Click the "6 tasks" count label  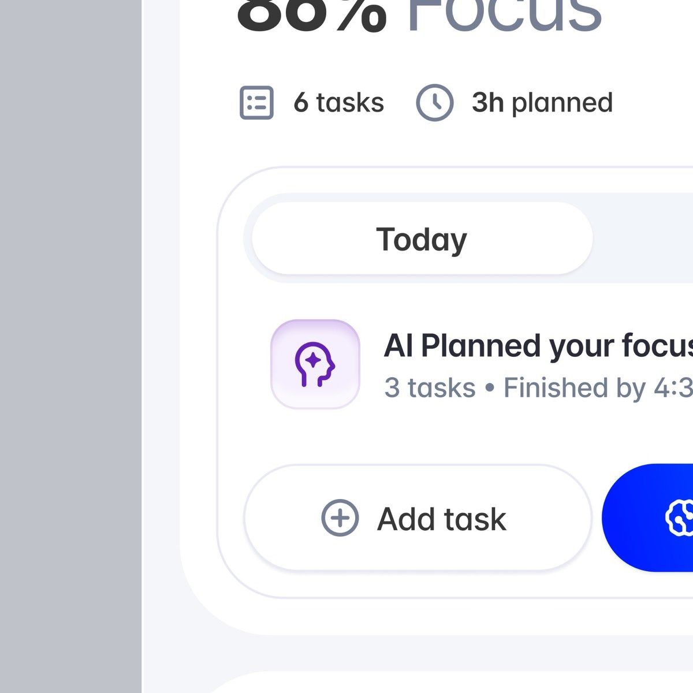pyautogui.click(x=338, y=103)
